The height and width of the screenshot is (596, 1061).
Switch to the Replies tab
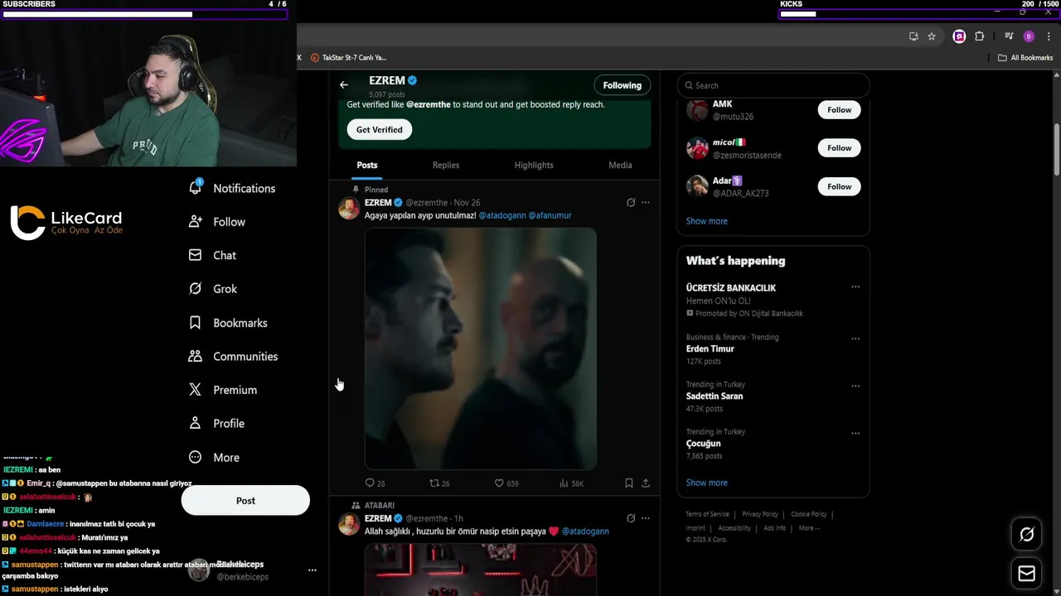[x=446, y=165]
